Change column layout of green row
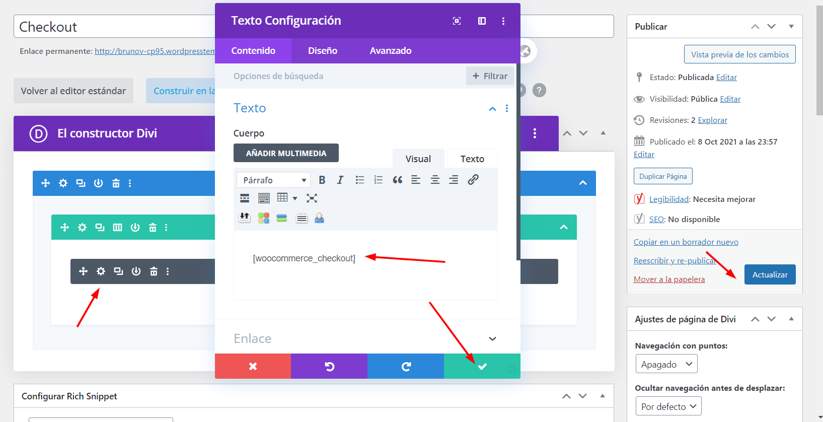Image resolution: width=823 pixels, height=422 pixels. click(x=117, y=228)
